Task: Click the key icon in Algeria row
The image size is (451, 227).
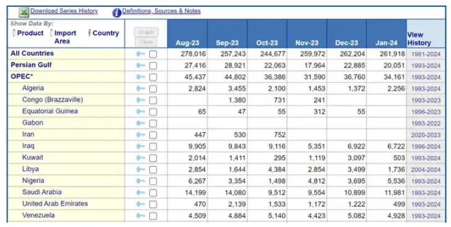Action: [140, 88]
